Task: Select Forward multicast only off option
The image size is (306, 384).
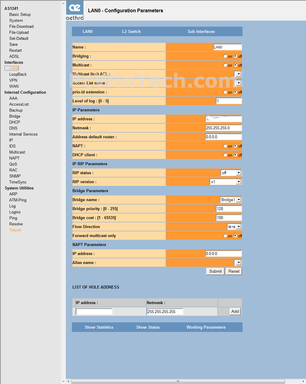Action: [x=235, y=236]
